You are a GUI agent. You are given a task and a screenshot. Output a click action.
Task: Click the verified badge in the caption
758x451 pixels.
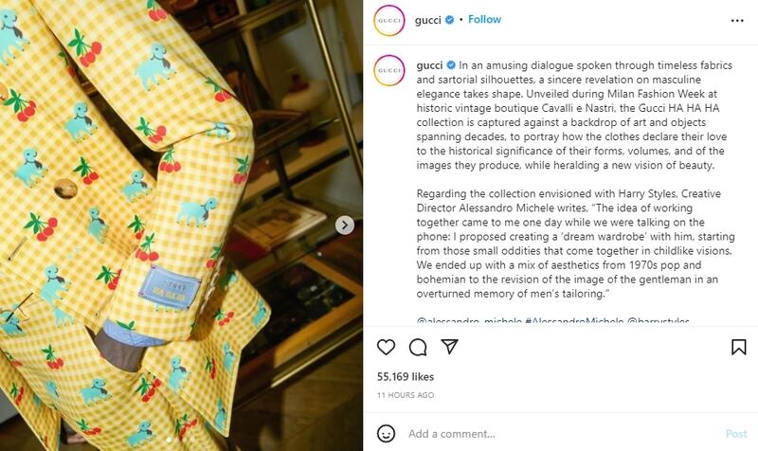coord(451,65)
